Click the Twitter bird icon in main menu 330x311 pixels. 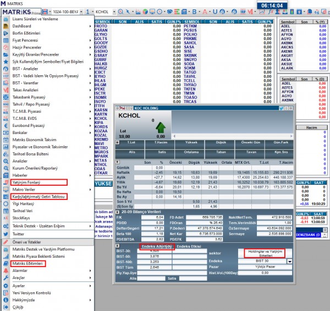[x=6, y=234]
